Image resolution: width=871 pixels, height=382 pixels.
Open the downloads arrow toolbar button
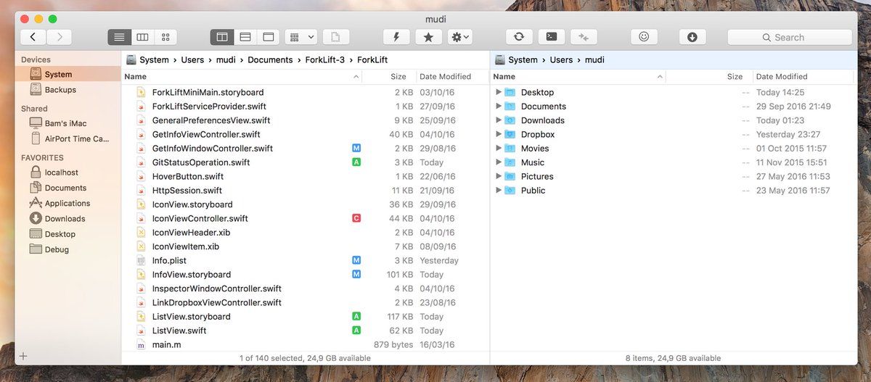coord(692,37)
